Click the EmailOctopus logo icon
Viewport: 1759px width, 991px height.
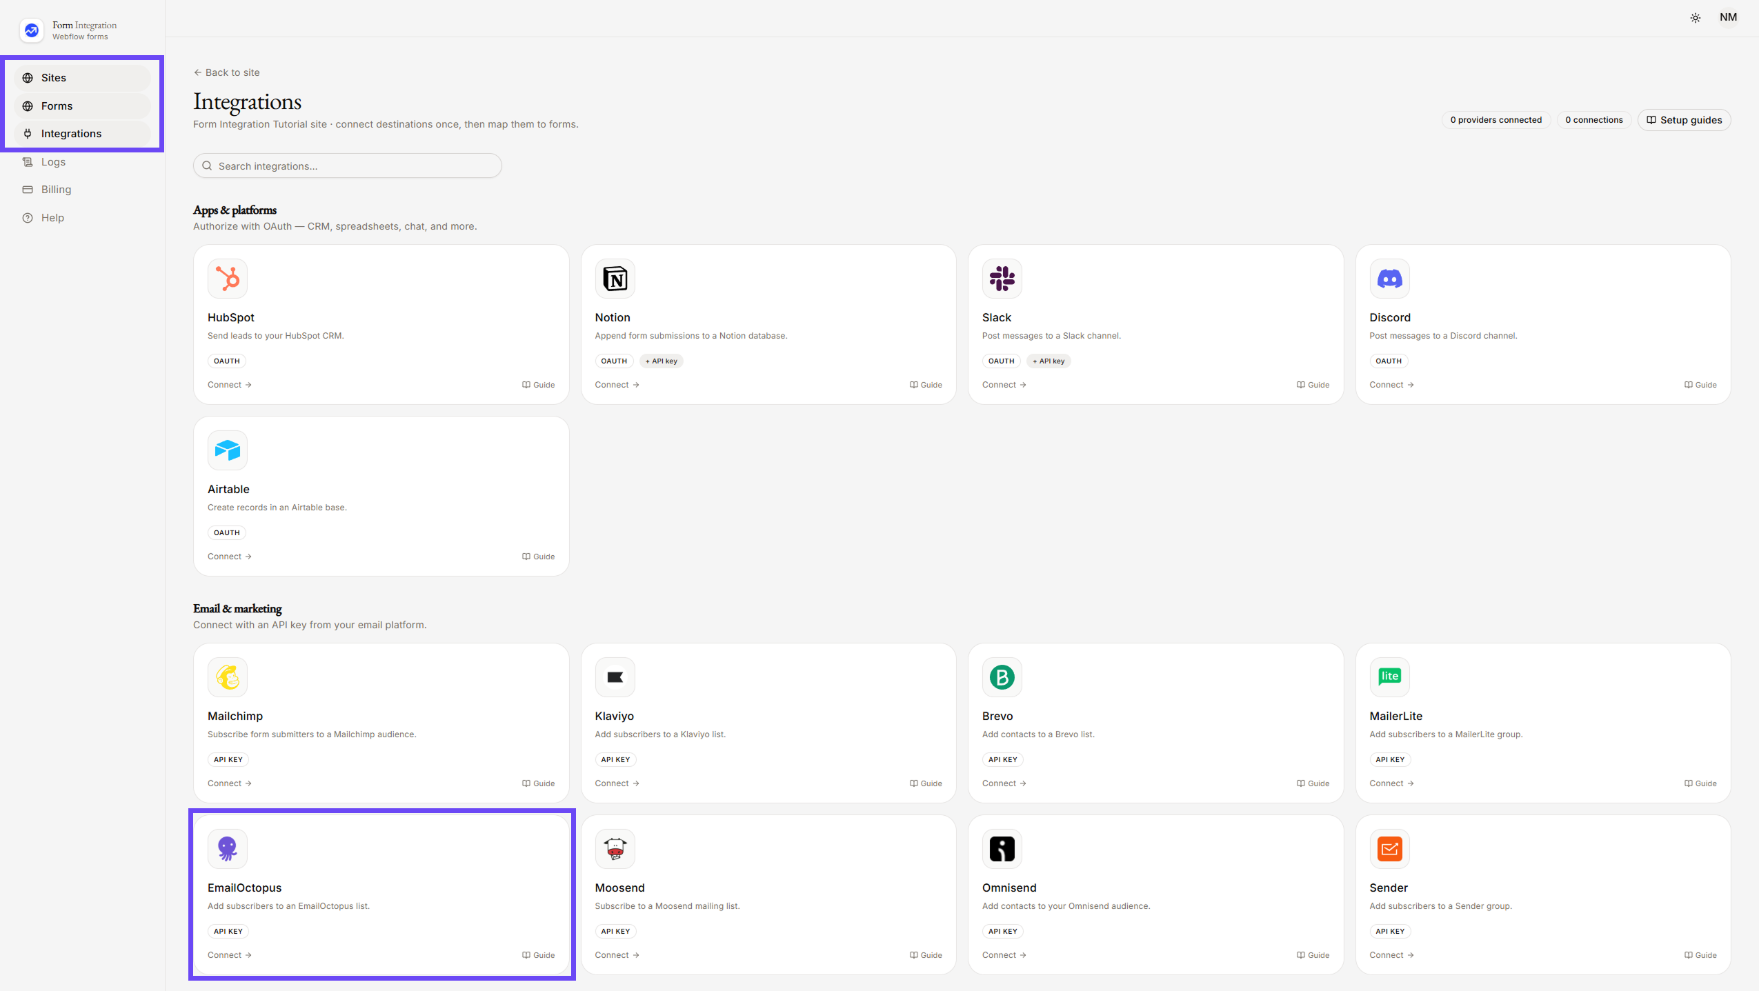[x=228, y=849]
